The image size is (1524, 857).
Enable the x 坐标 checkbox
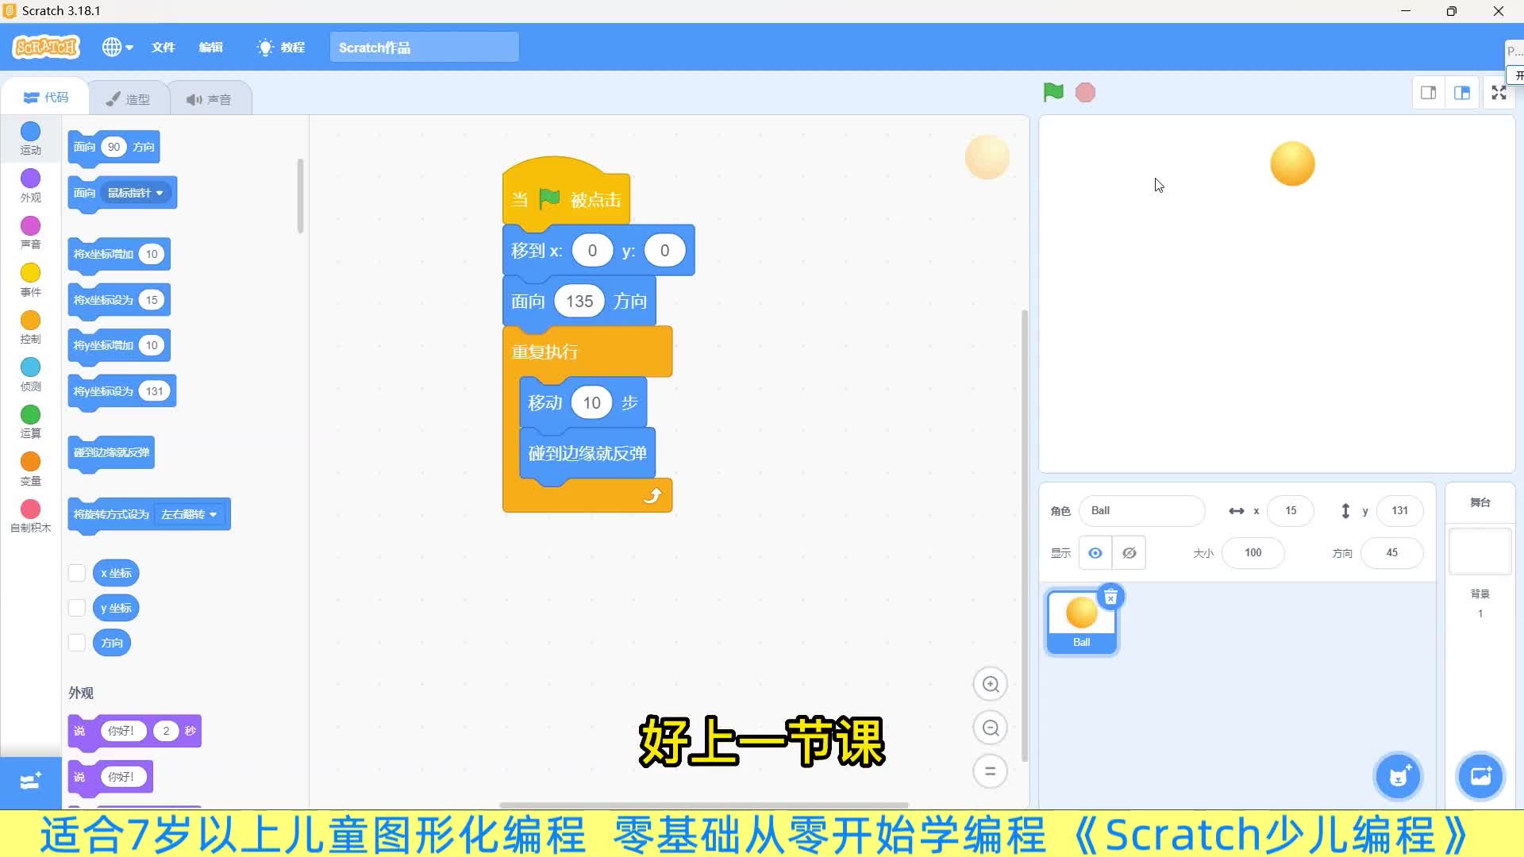(77, 573)
